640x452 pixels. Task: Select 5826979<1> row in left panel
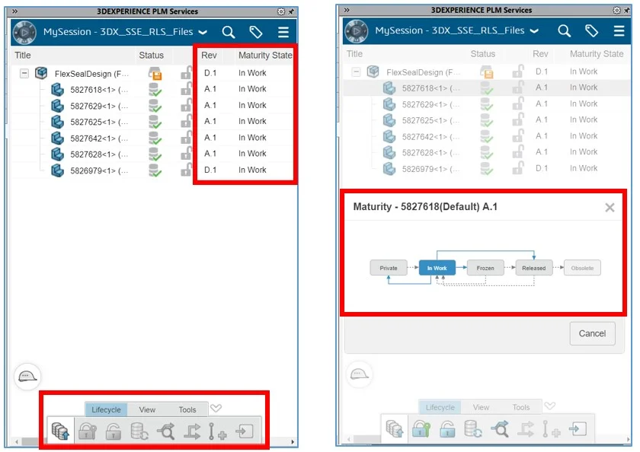[x=152, y=170]
